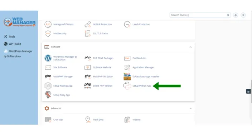Open the SSL/TLS Status link

coord(101,33)
